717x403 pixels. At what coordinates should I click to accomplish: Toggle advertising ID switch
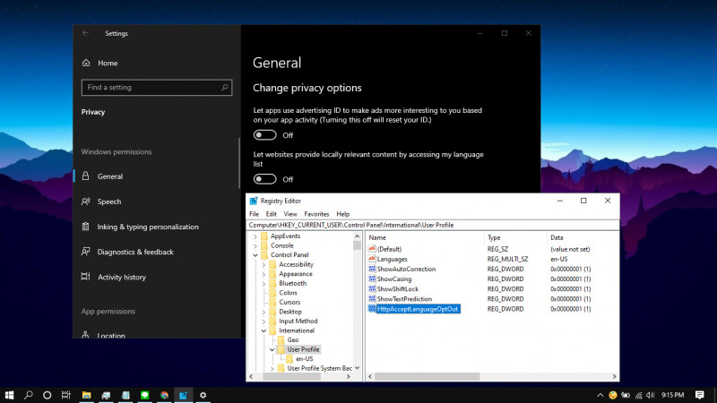pos(264,135)
